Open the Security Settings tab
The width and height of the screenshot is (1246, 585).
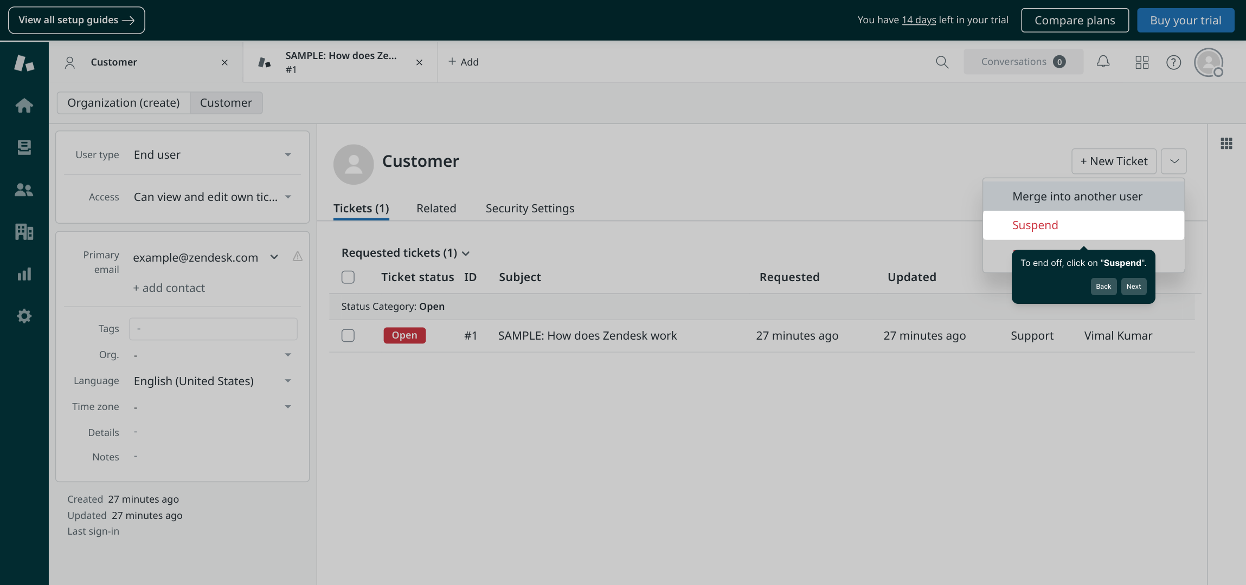point(530,209)
